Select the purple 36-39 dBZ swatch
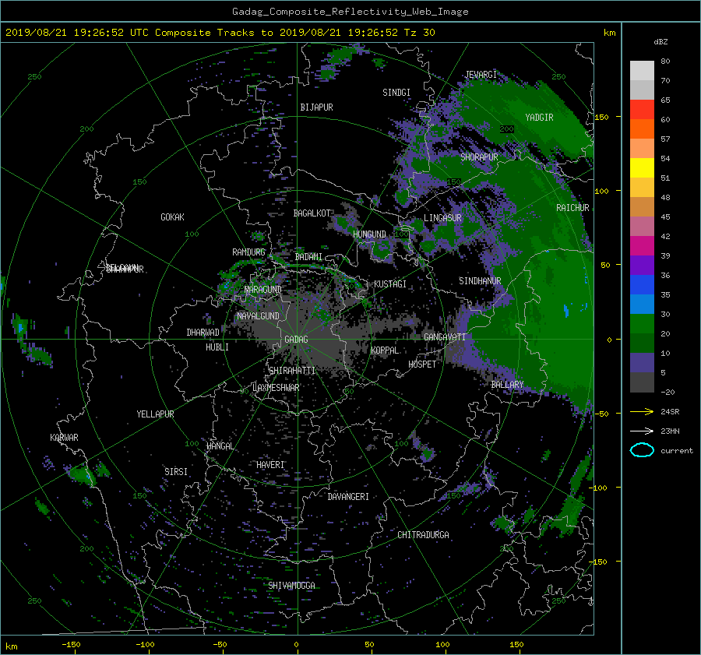701x655 pixels. [642, 265]
